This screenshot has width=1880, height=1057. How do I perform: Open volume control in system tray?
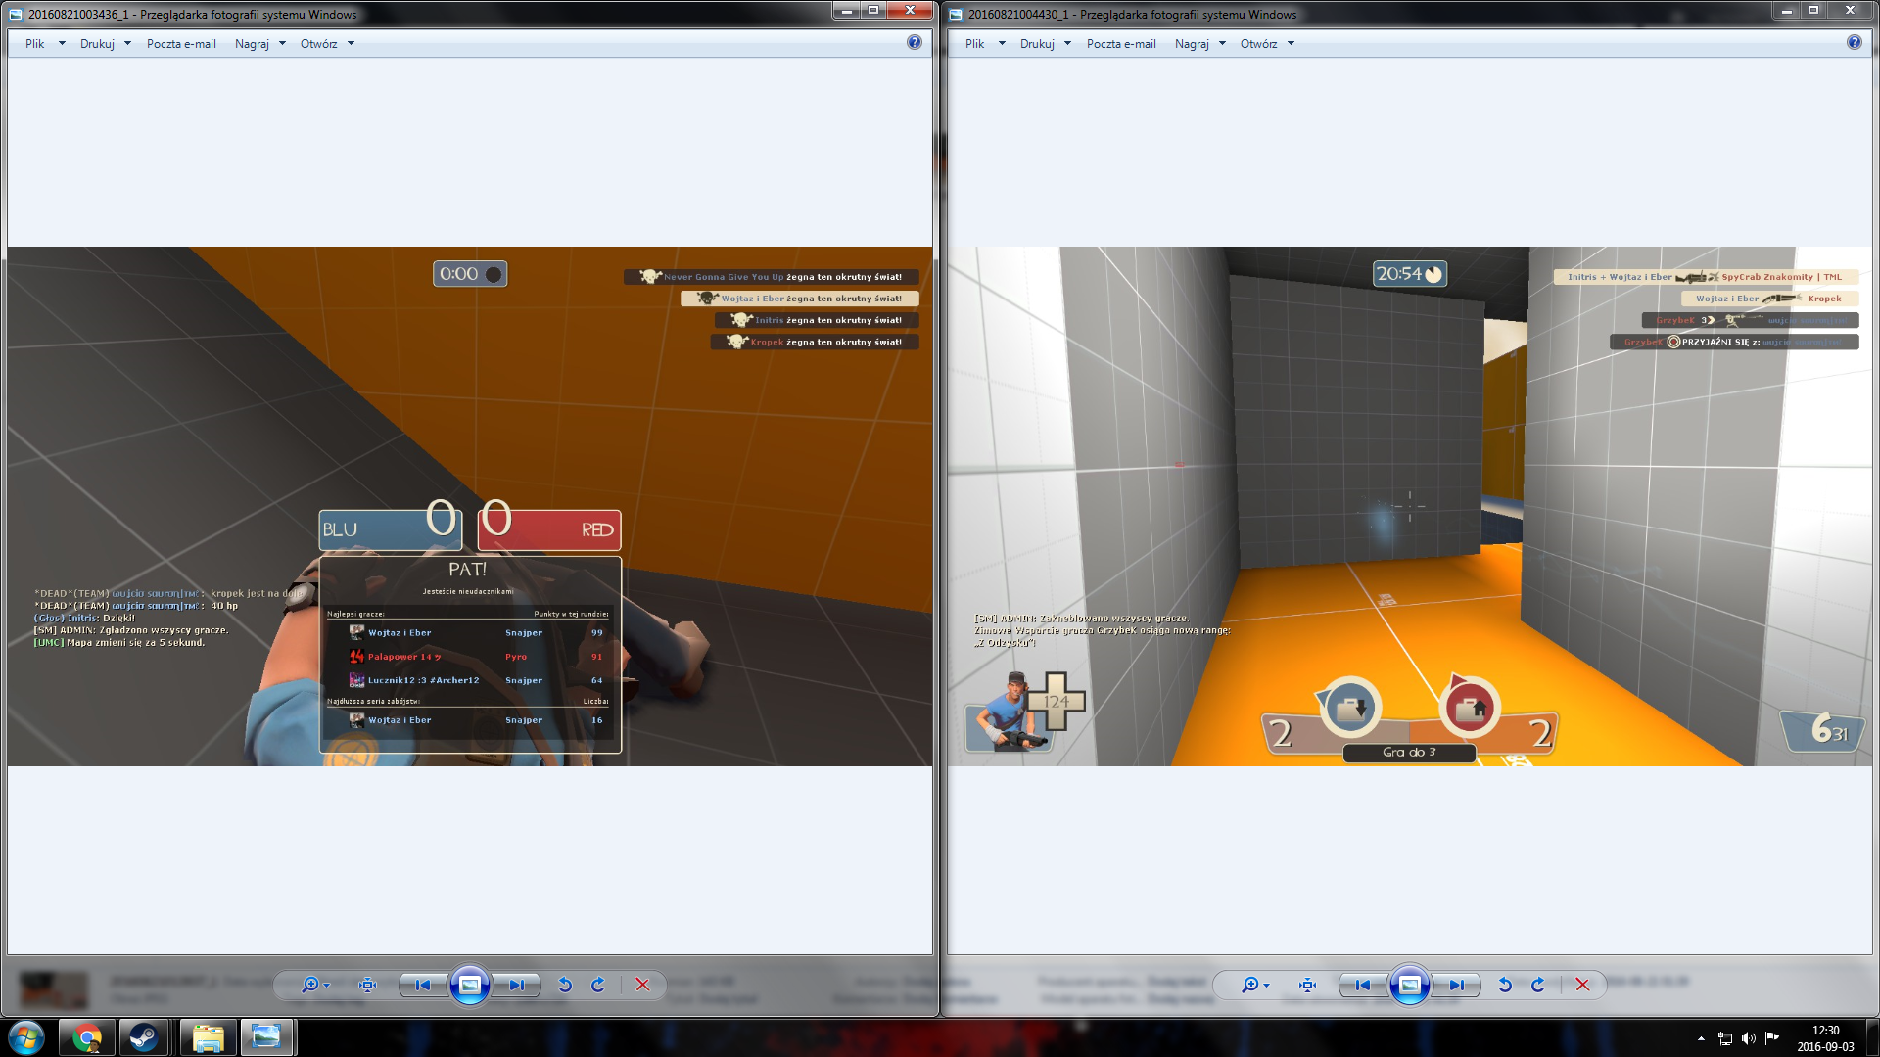tap(1749, 1038)
